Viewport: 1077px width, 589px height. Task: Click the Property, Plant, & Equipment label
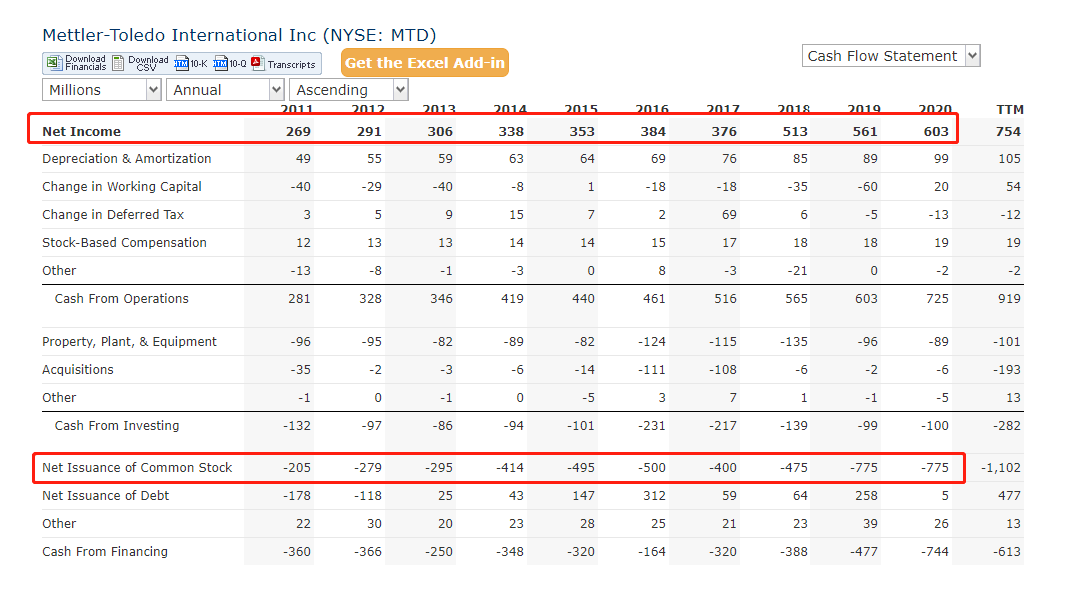[129, 342]
